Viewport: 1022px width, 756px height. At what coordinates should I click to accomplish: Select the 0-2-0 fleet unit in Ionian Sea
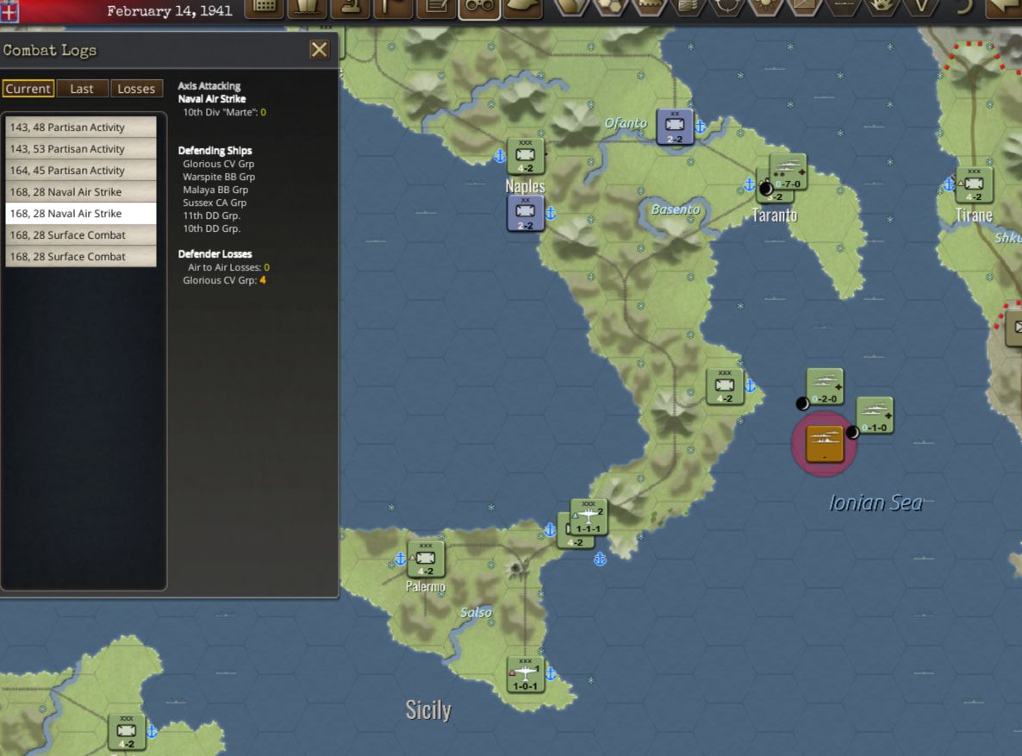[826, 387]
